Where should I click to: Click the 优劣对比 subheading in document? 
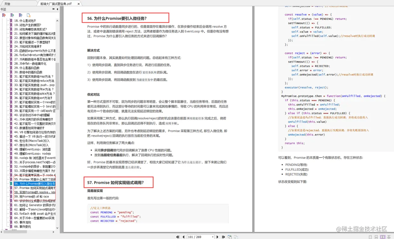tap(93, 94)
